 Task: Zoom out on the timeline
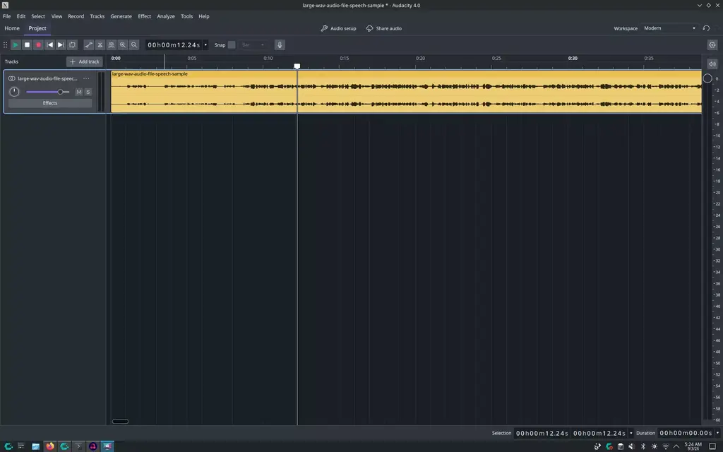click(134, 44)
